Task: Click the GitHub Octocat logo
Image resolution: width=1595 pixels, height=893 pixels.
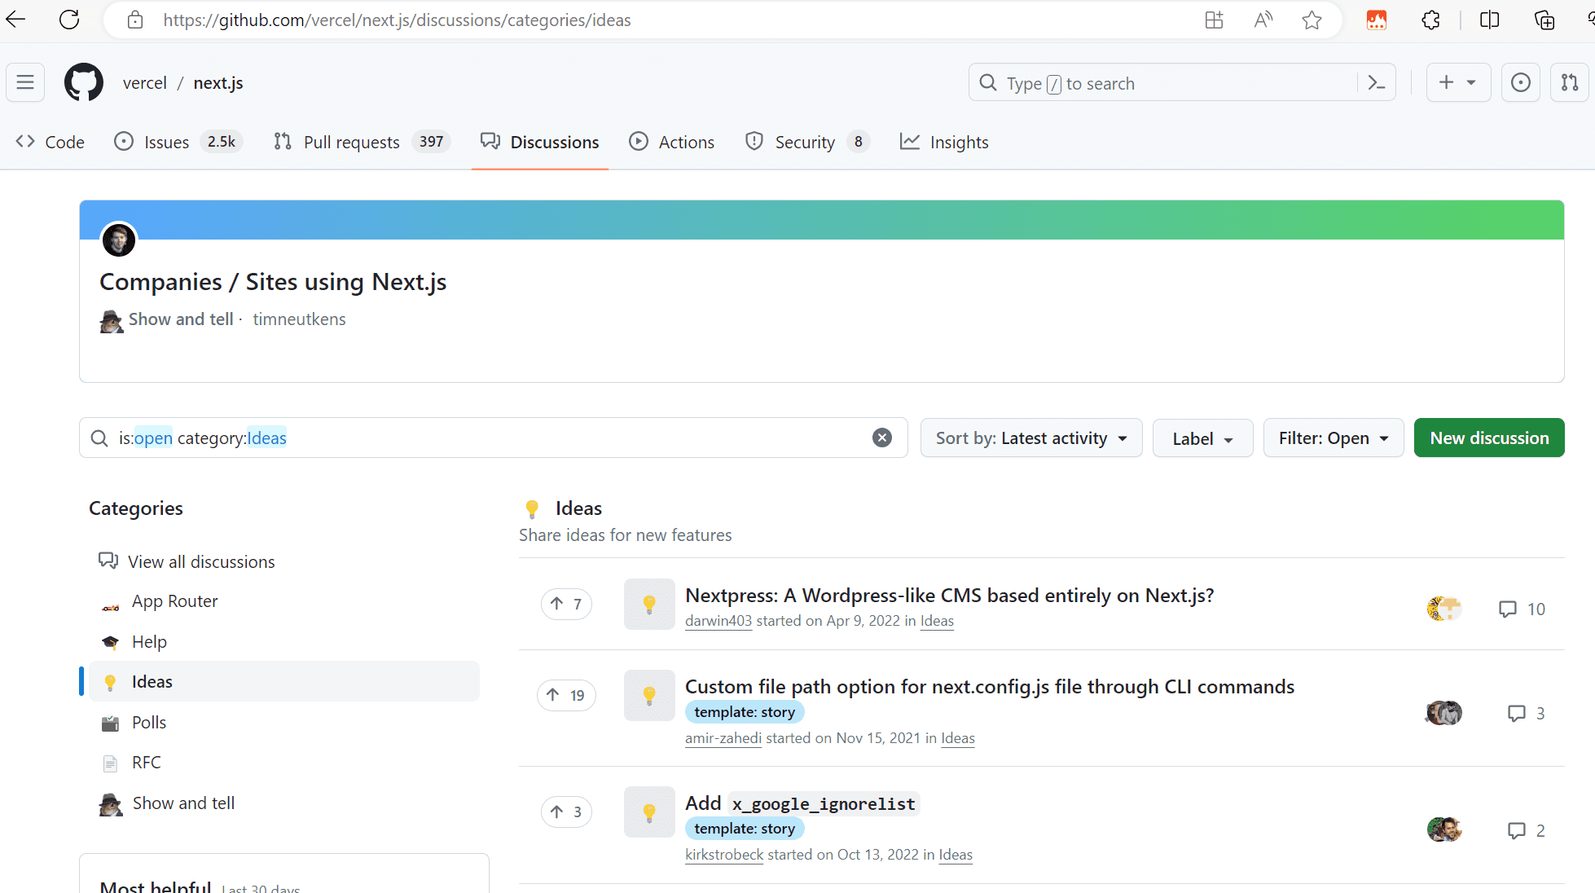Action: coord(84,82)
